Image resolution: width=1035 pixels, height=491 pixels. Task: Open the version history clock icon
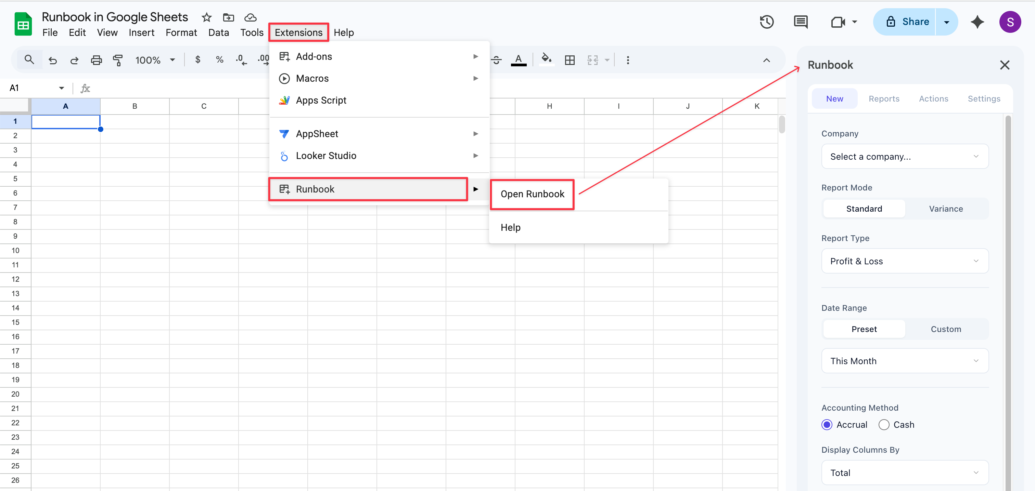pos(767,22)
